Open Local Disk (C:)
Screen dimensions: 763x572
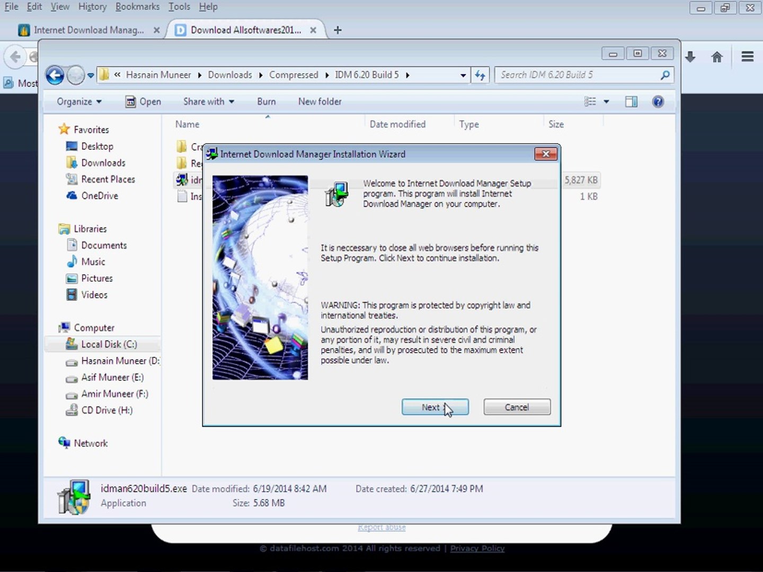pyautogui.click(x=109, y=344)
